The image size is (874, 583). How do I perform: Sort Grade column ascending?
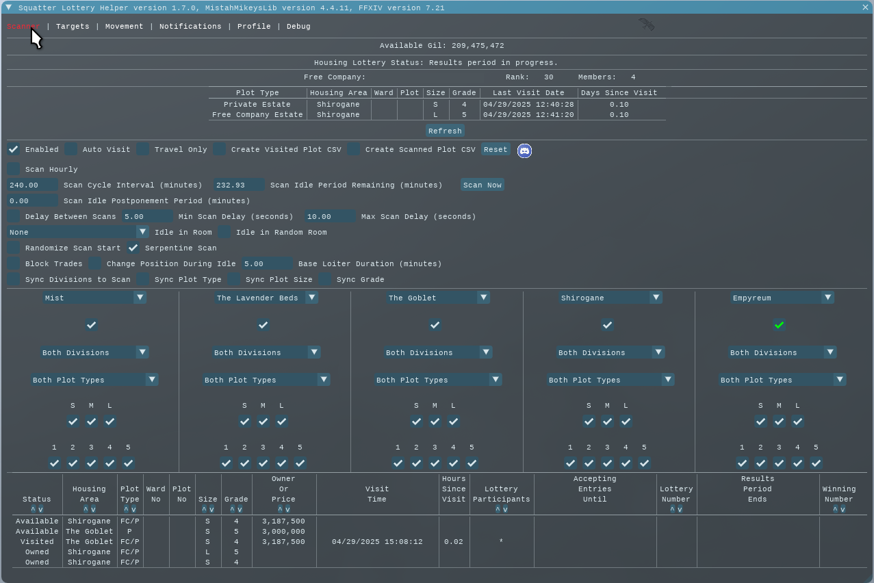[232, 510]
